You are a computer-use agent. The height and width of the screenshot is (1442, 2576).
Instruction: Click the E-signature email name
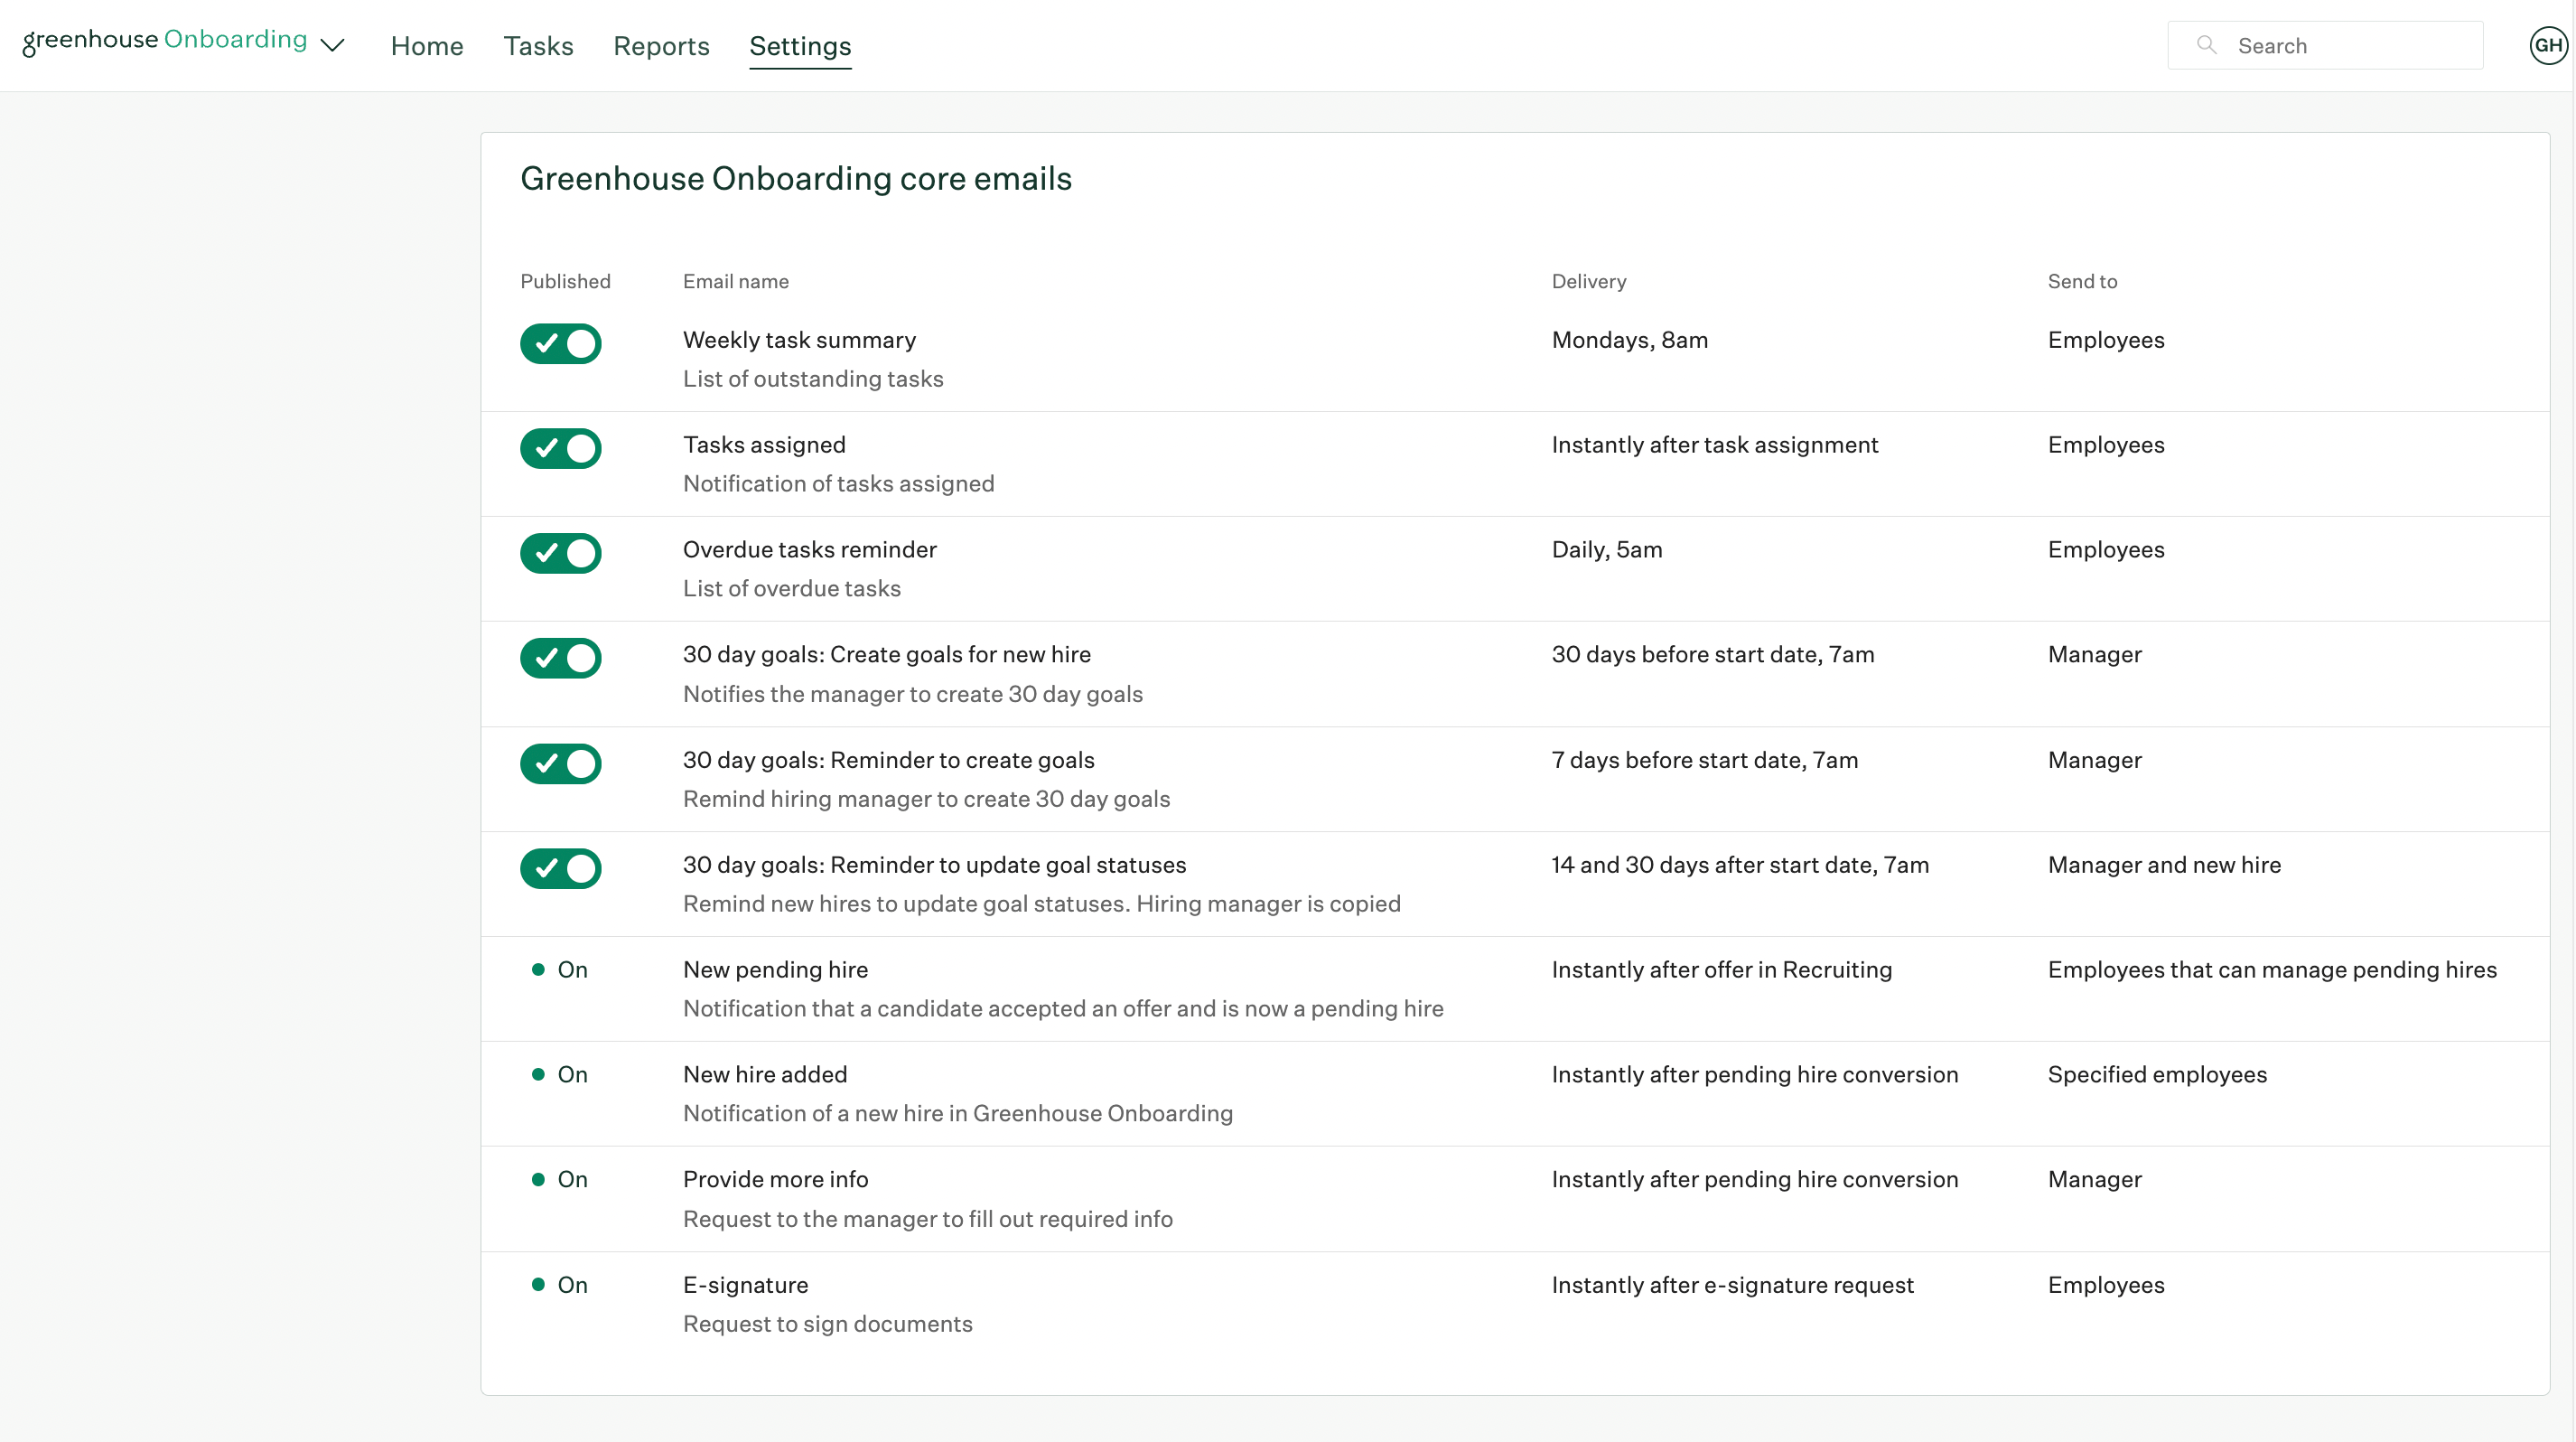point(745,1285)
